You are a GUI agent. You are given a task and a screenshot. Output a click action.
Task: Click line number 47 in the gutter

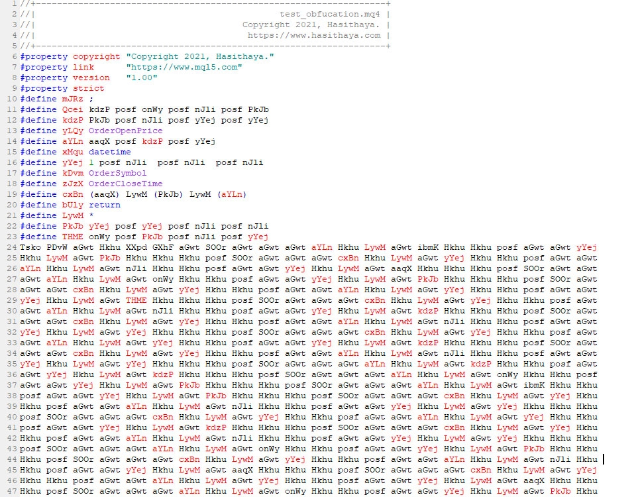(12, 491)
